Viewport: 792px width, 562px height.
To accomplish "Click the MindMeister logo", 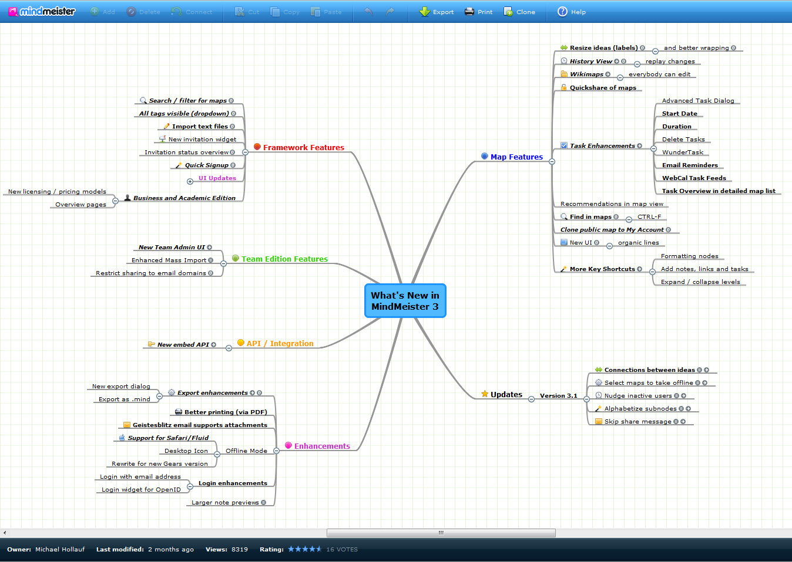I will (x=42, y=11).
